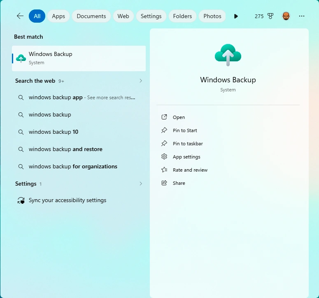Switch to the Photos filter tab
Viewport: 319px width, 298px height.
(212, 16)
